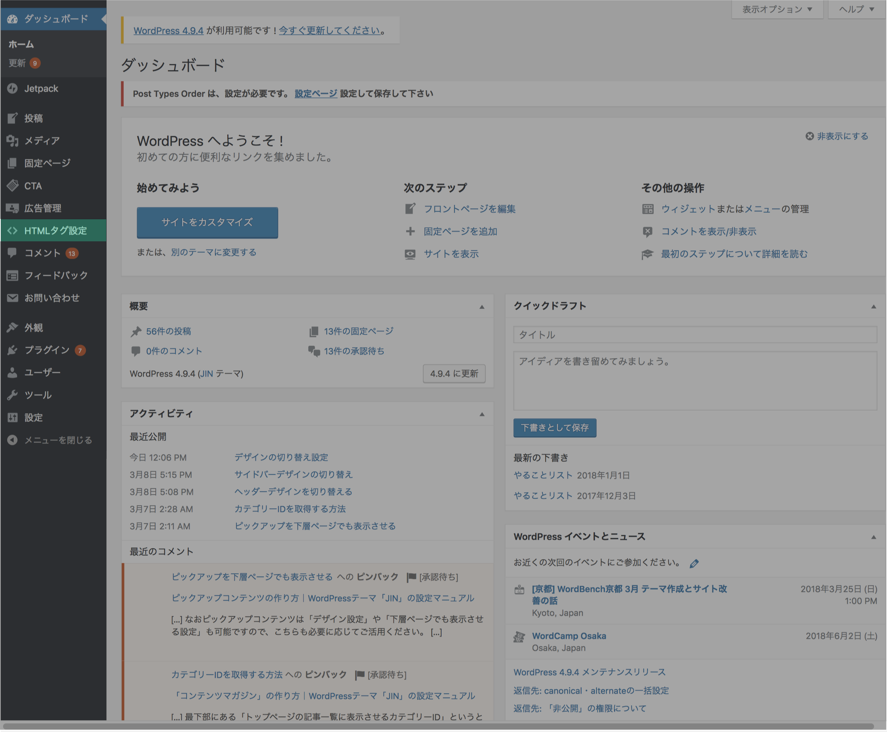This screenshot has height=732, width=887.
Task: Click the フィードバック form icon in sidebar
Action: click(13, 276)
